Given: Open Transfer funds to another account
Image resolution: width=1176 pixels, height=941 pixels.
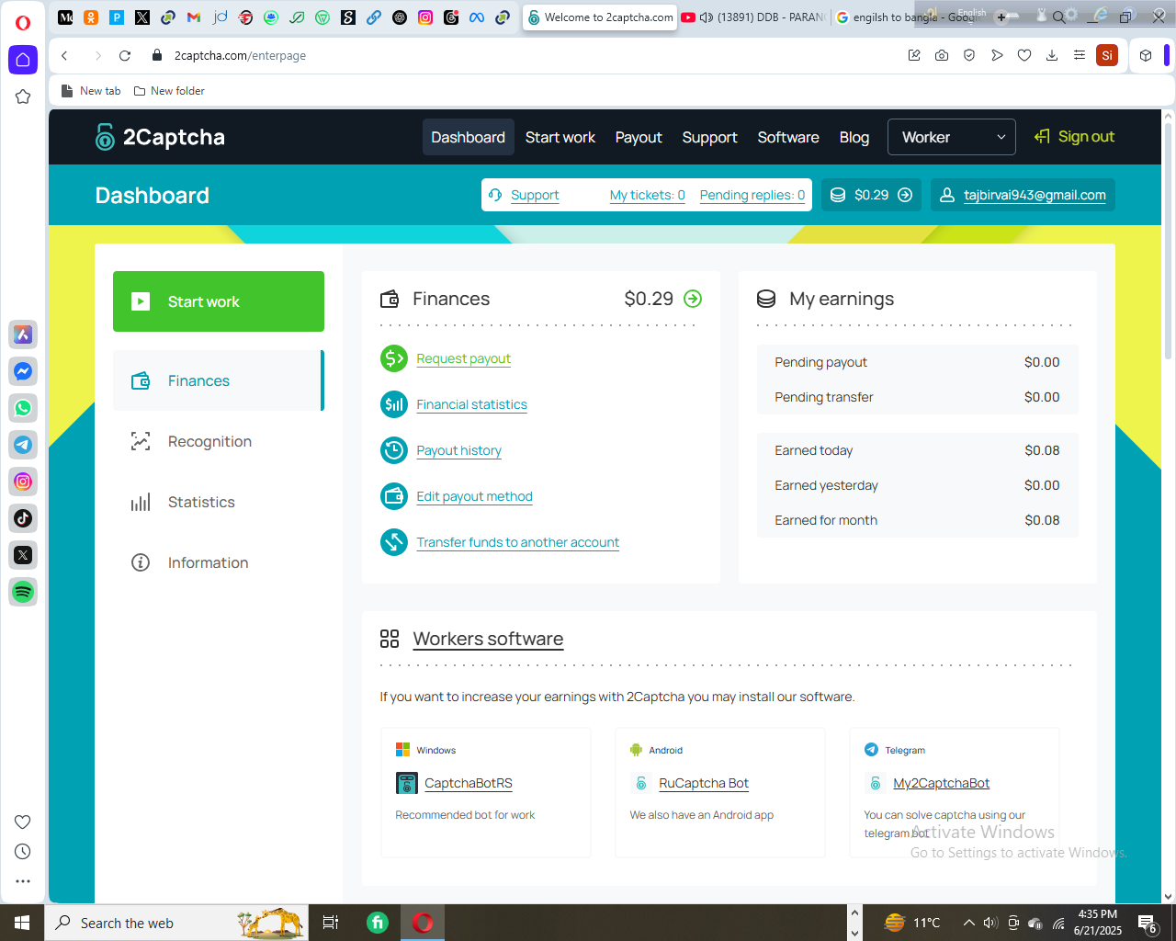Looking at the screenshot, I should 517,542.
